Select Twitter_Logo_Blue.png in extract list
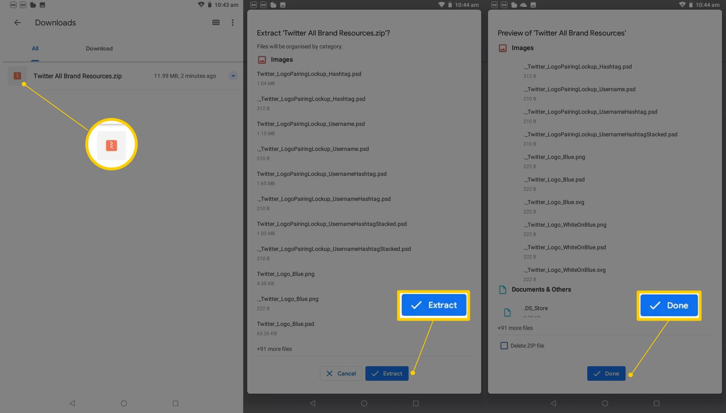Viewport: 726px width, 413px height. 286,274
